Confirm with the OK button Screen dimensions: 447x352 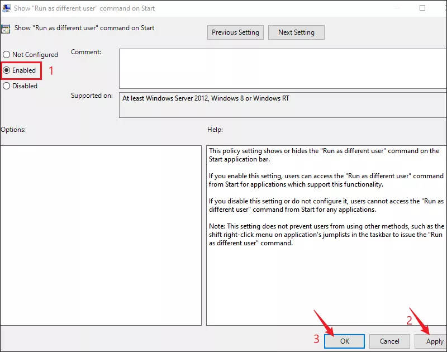344,341
